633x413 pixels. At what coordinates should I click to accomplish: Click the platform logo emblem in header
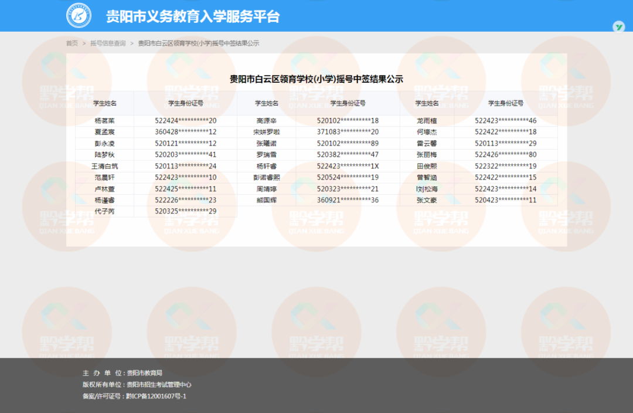pyautogui.click(x=79, y=15)
